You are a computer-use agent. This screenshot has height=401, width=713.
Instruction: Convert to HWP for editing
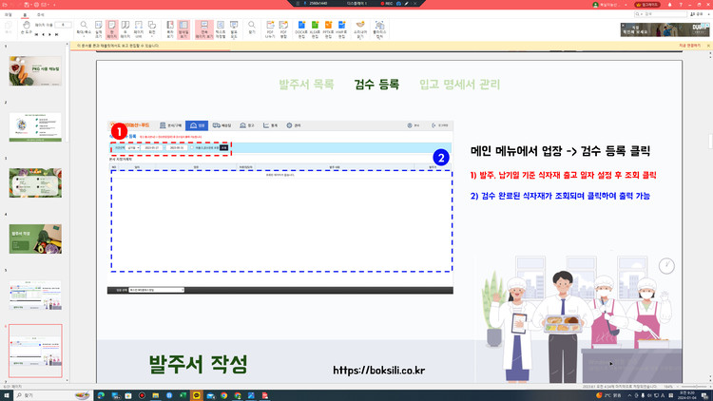(x=341, y=29)
